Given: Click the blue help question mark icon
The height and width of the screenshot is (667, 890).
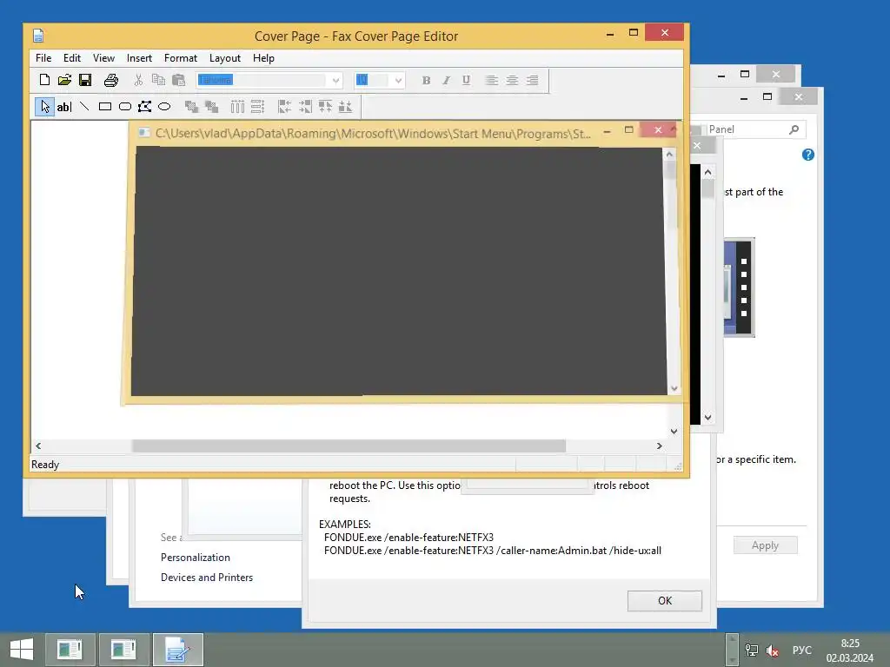Looking at the screenshot, I should [808, 155].
